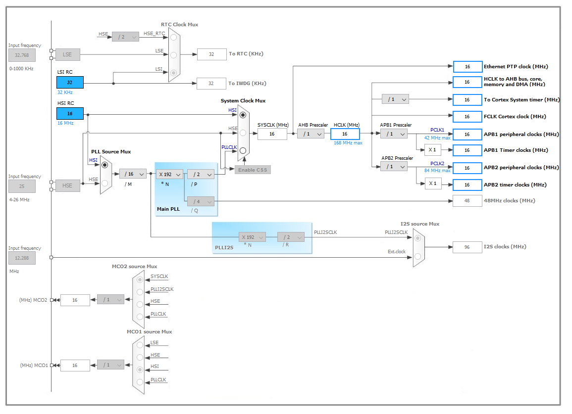This screenshot has height=414, width=572.
Task: Choose LSE in RTC Clock Mux
Action: [174, 55]
